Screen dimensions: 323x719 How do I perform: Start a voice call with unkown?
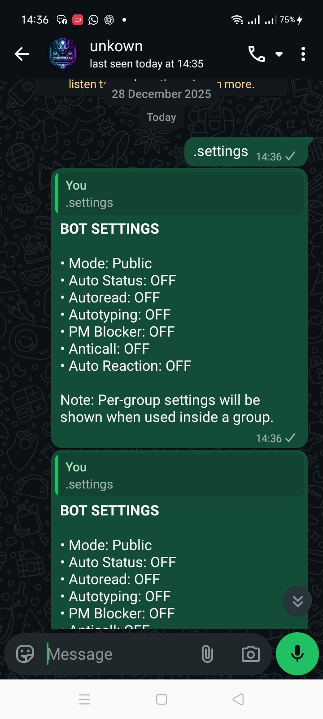[256, 53]
